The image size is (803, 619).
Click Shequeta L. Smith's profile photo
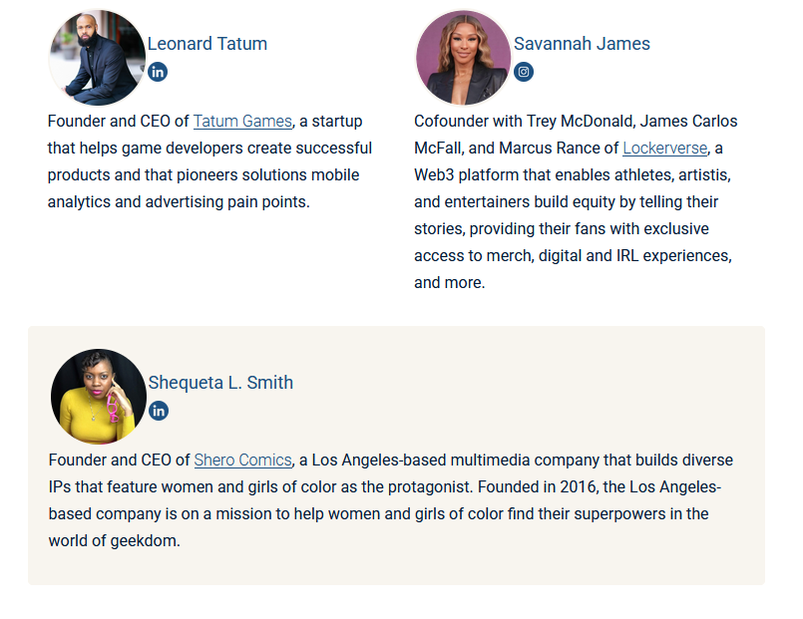98,397
